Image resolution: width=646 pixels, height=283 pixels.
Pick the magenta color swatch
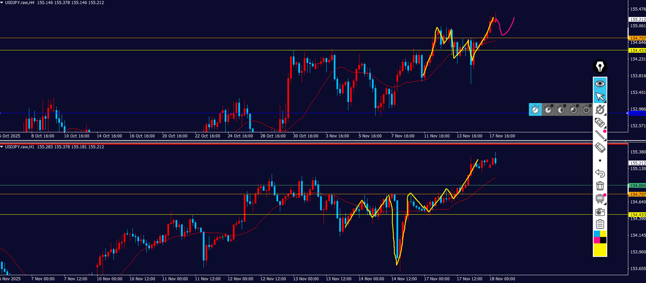(597, 240)
